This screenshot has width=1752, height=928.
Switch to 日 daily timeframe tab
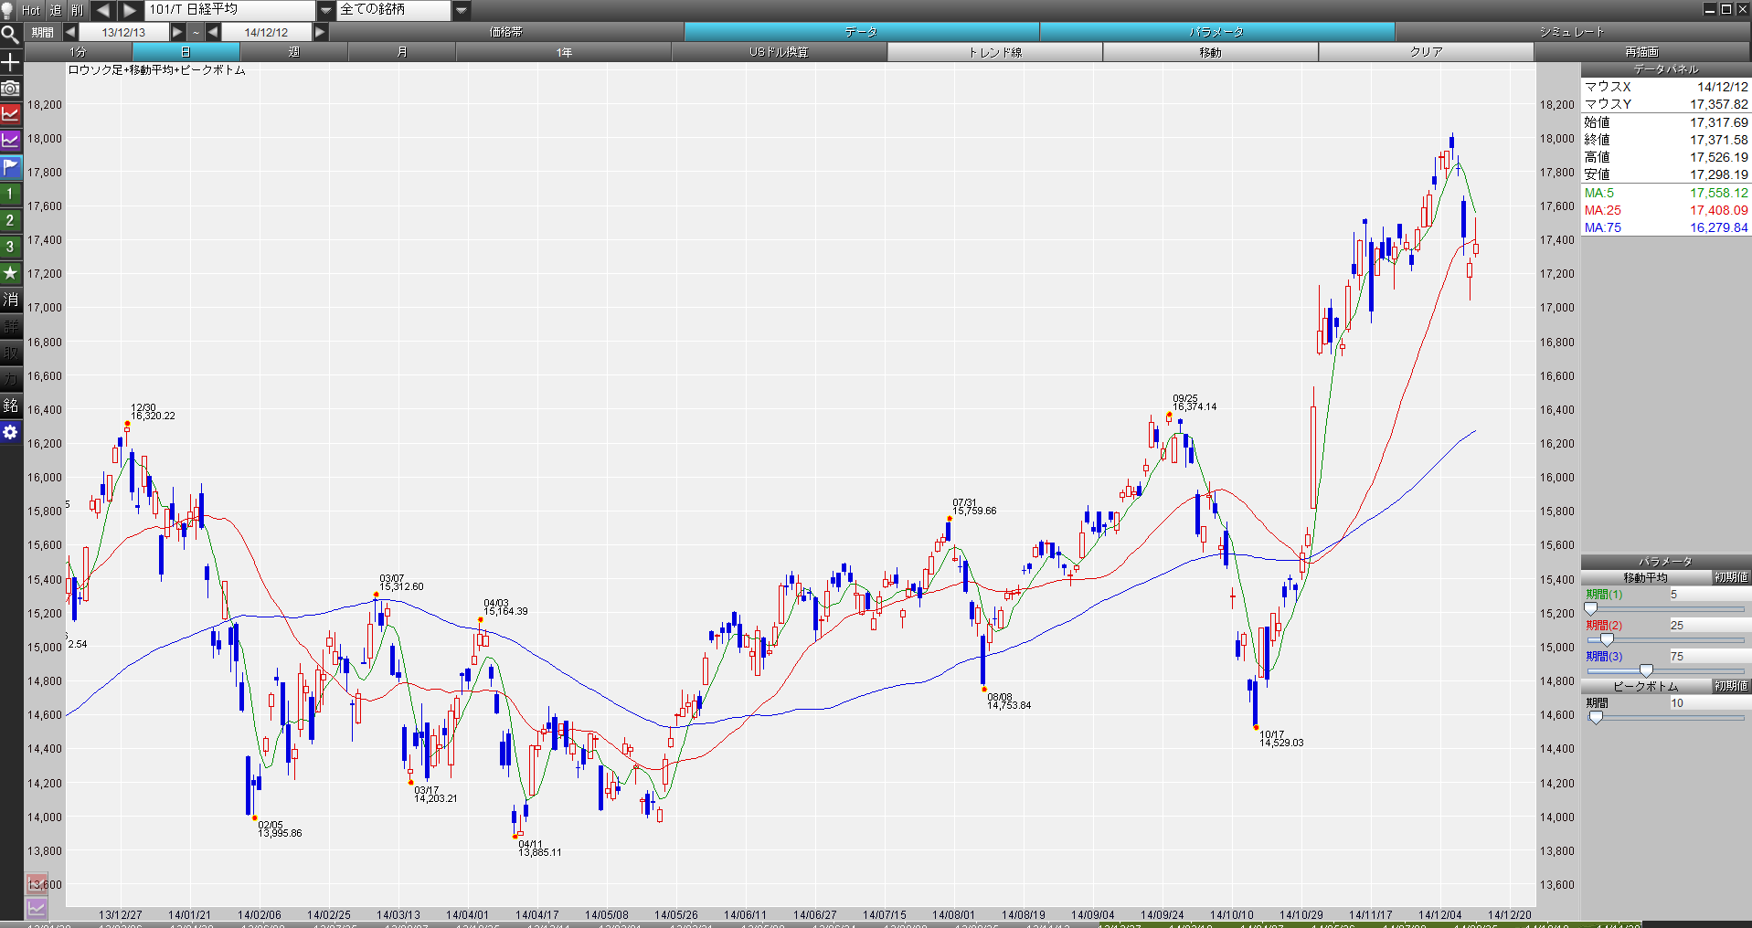[x=186, y=52]
